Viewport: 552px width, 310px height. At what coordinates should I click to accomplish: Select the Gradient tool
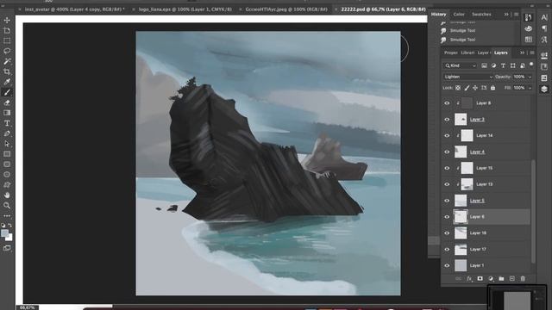point(7,113)
